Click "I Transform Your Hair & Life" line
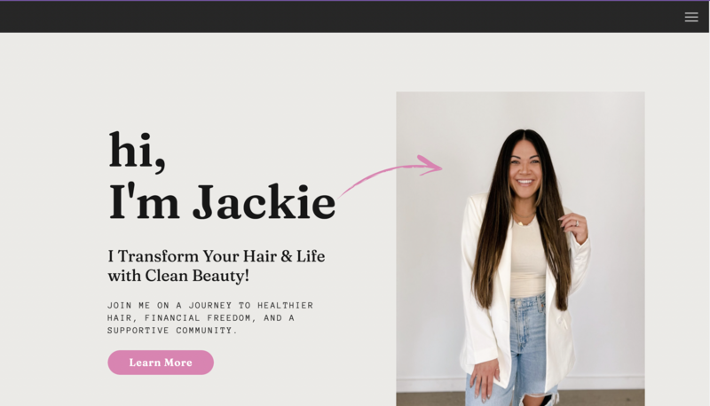This screenshot has height=406, width=710. click(216, 256)
